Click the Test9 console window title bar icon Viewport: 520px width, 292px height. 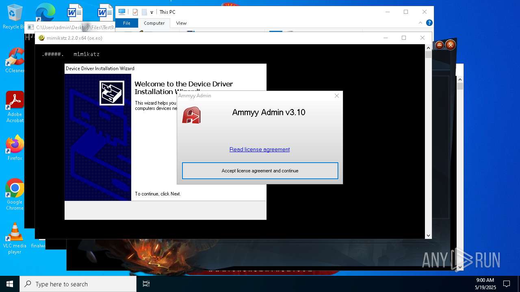(30, 28)
